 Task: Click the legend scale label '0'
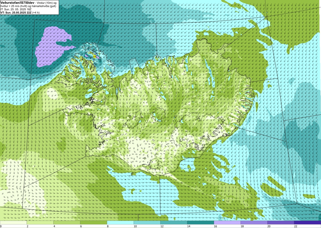1,226
